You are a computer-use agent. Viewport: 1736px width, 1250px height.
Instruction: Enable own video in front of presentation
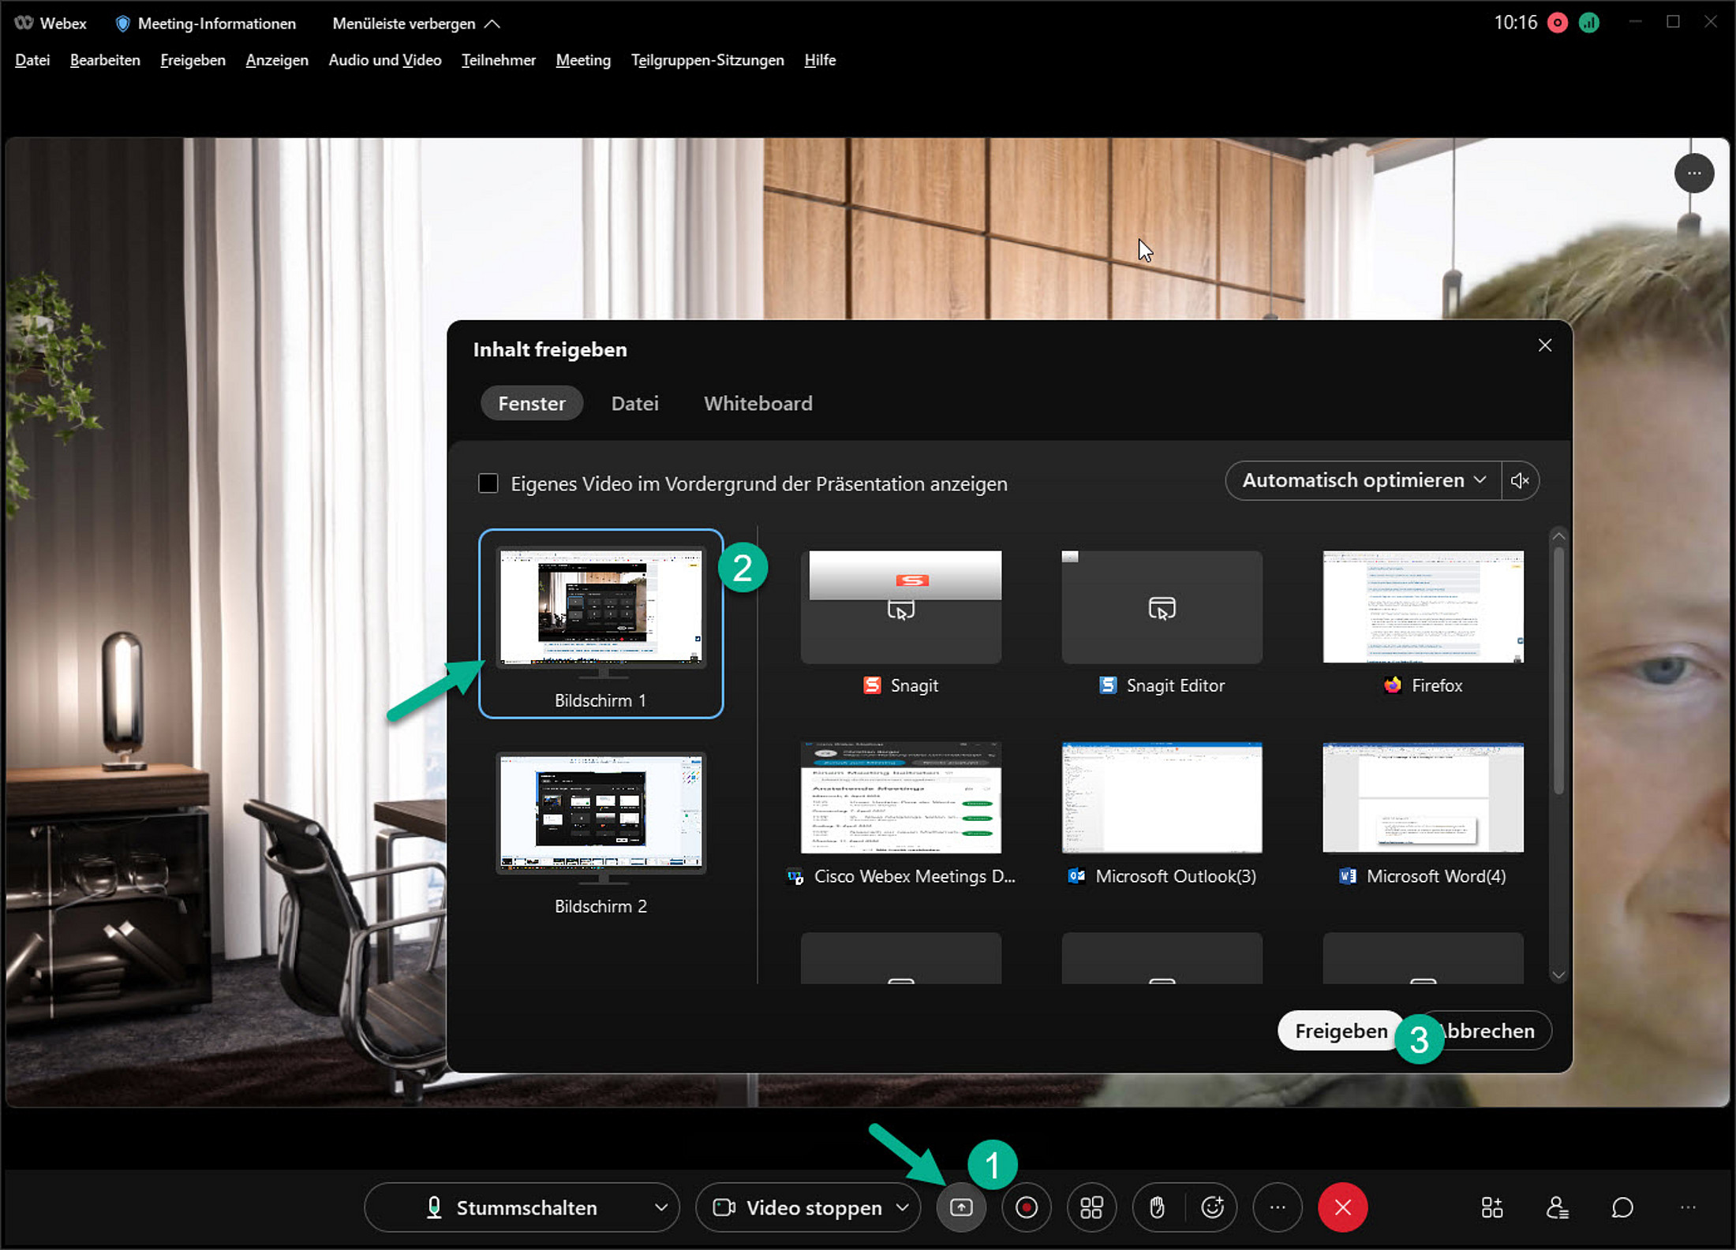(488, 483)
